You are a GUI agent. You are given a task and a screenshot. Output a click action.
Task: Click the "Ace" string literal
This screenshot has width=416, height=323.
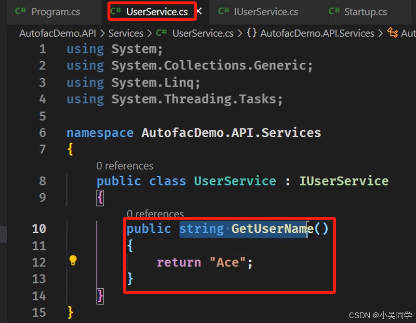[228, 263]
